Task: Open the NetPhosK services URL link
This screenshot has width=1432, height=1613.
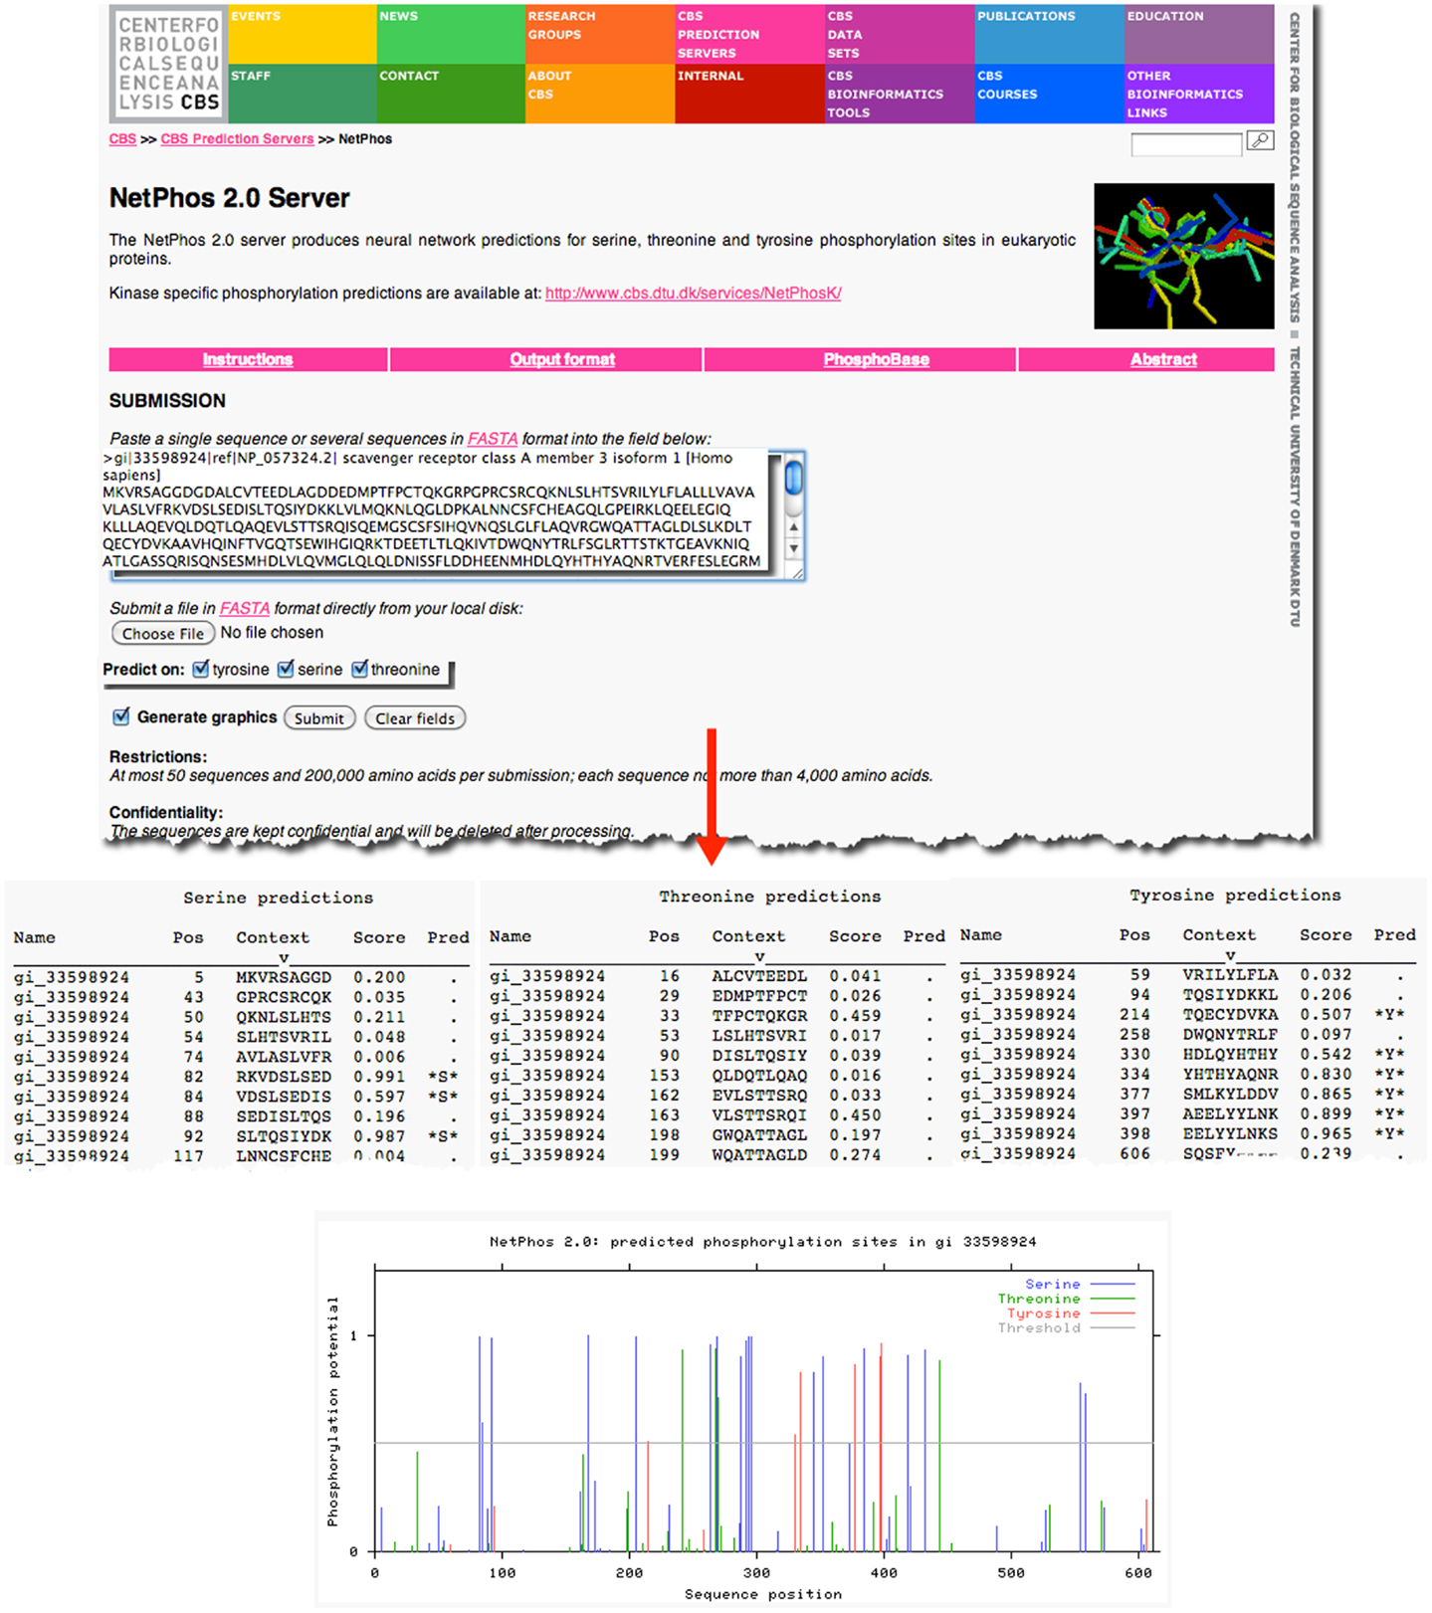Action: pos(694,293)
